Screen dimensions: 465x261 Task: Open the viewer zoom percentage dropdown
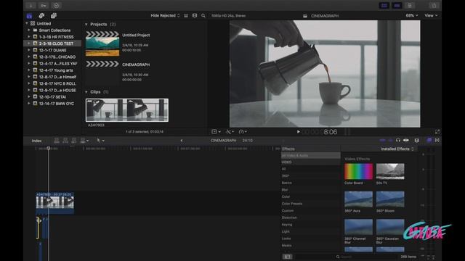[412, 16]
